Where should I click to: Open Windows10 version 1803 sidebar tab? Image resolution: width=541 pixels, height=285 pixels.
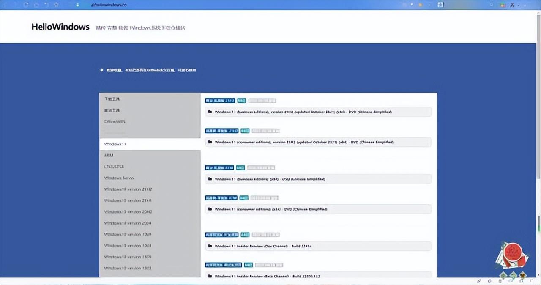click(150, 268)
